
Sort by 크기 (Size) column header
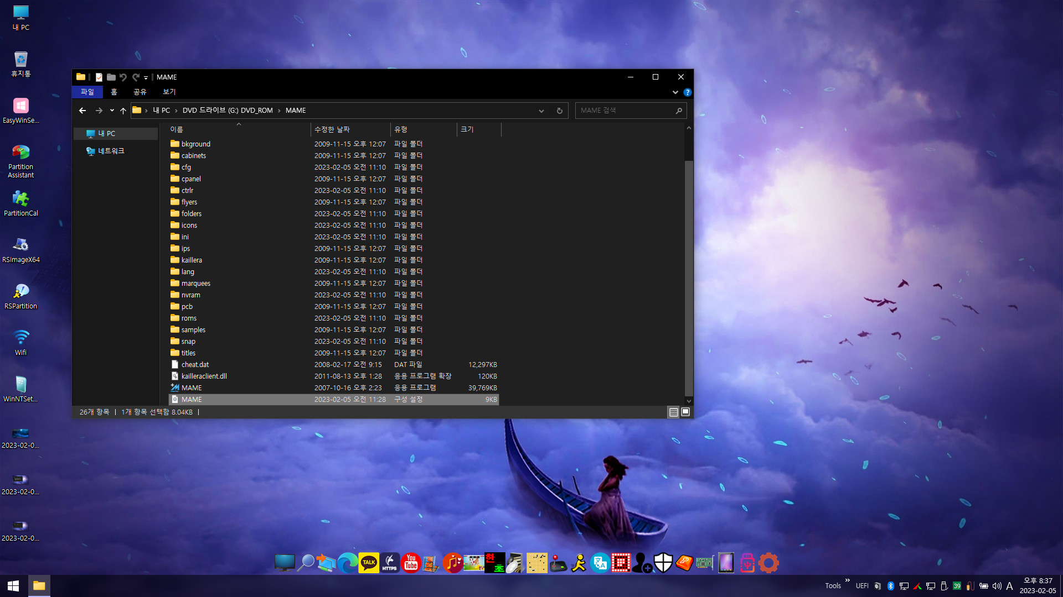(479, 129)
